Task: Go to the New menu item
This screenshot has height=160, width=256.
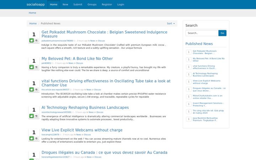Action: [65, 4]
